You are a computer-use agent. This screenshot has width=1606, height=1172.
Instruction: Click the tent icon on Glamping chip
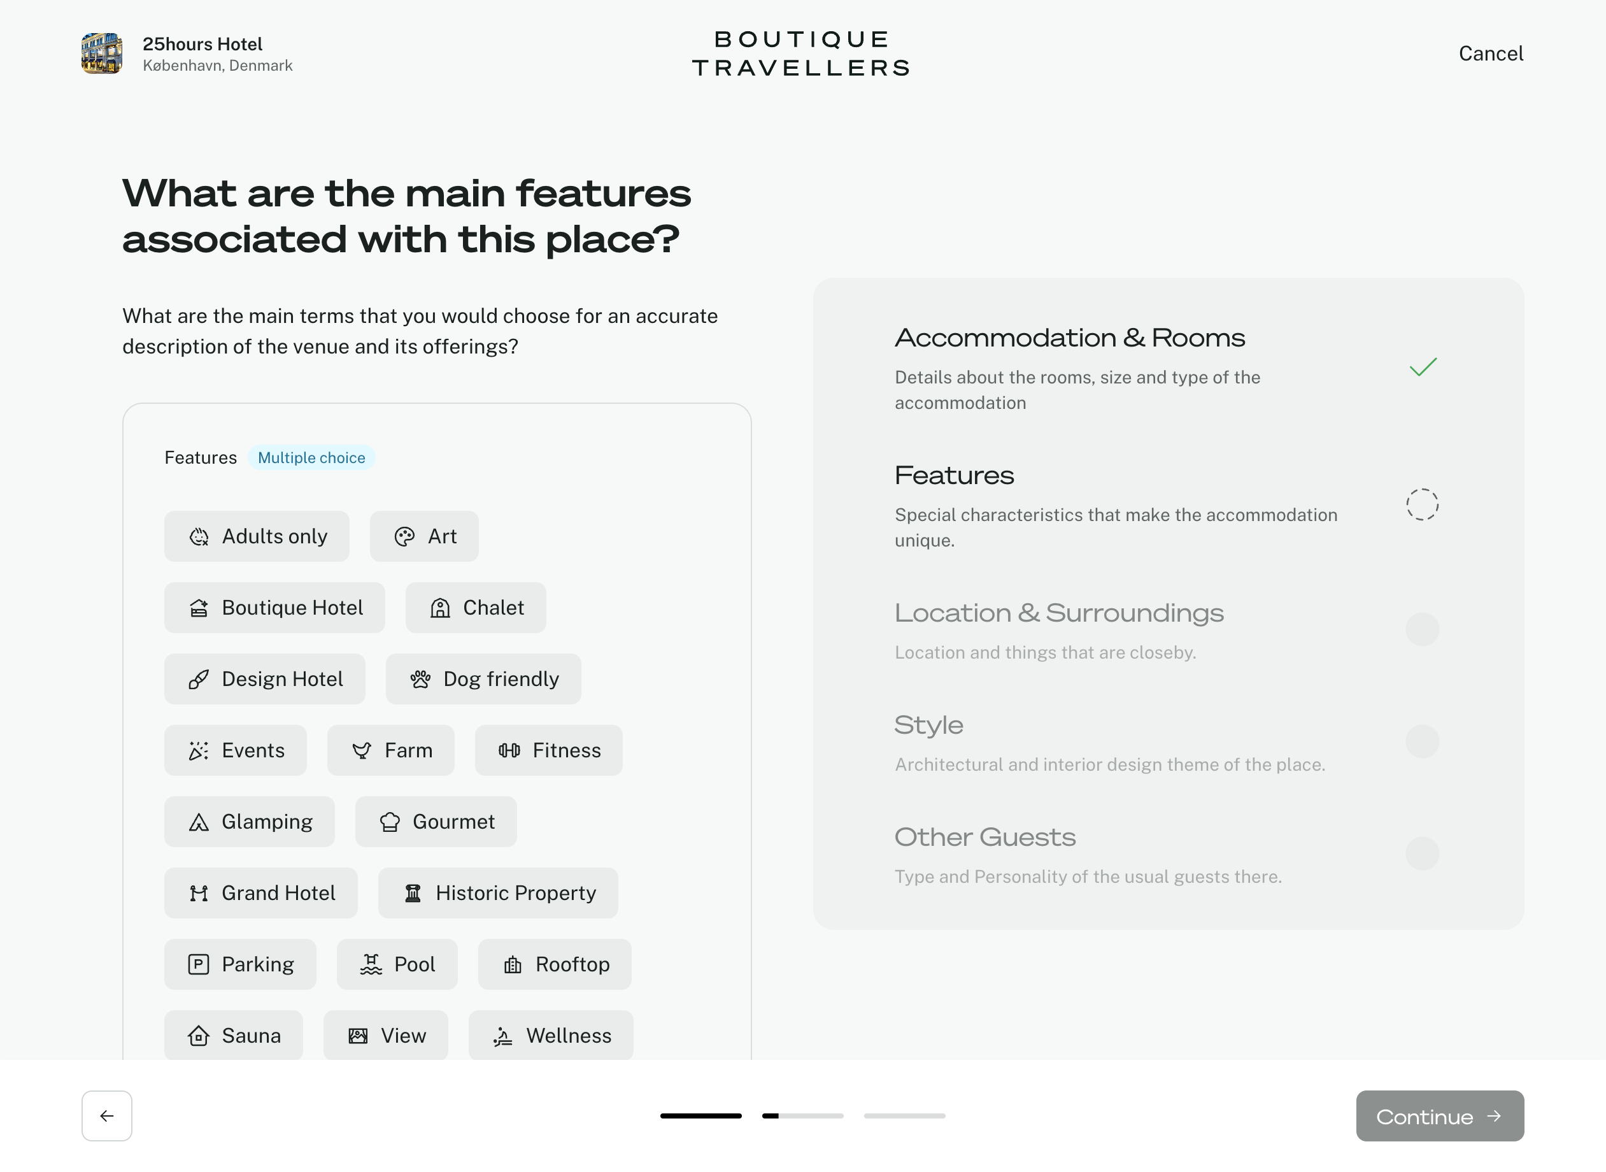point(199,822)
